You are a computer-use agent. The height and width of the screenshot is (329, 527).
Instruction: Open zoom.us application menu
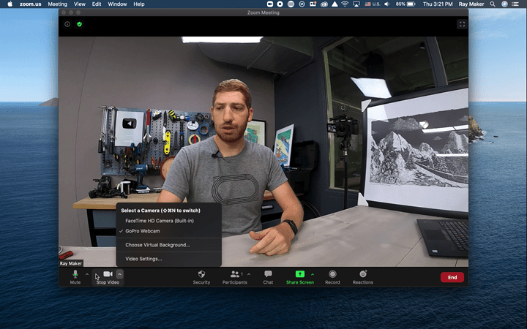30,4
